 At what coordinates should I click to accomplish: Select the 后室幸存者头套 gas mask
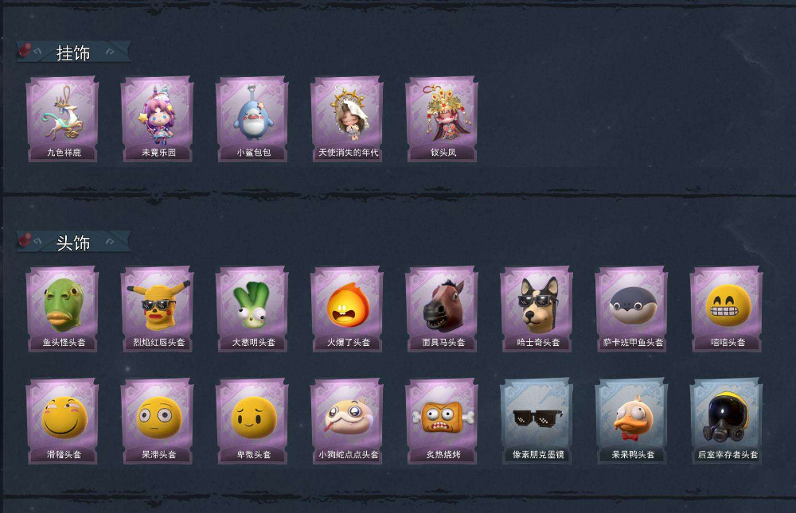727,422
